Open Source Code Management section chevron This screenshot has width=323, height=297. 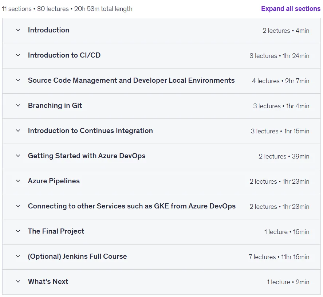tap(18, 81)
